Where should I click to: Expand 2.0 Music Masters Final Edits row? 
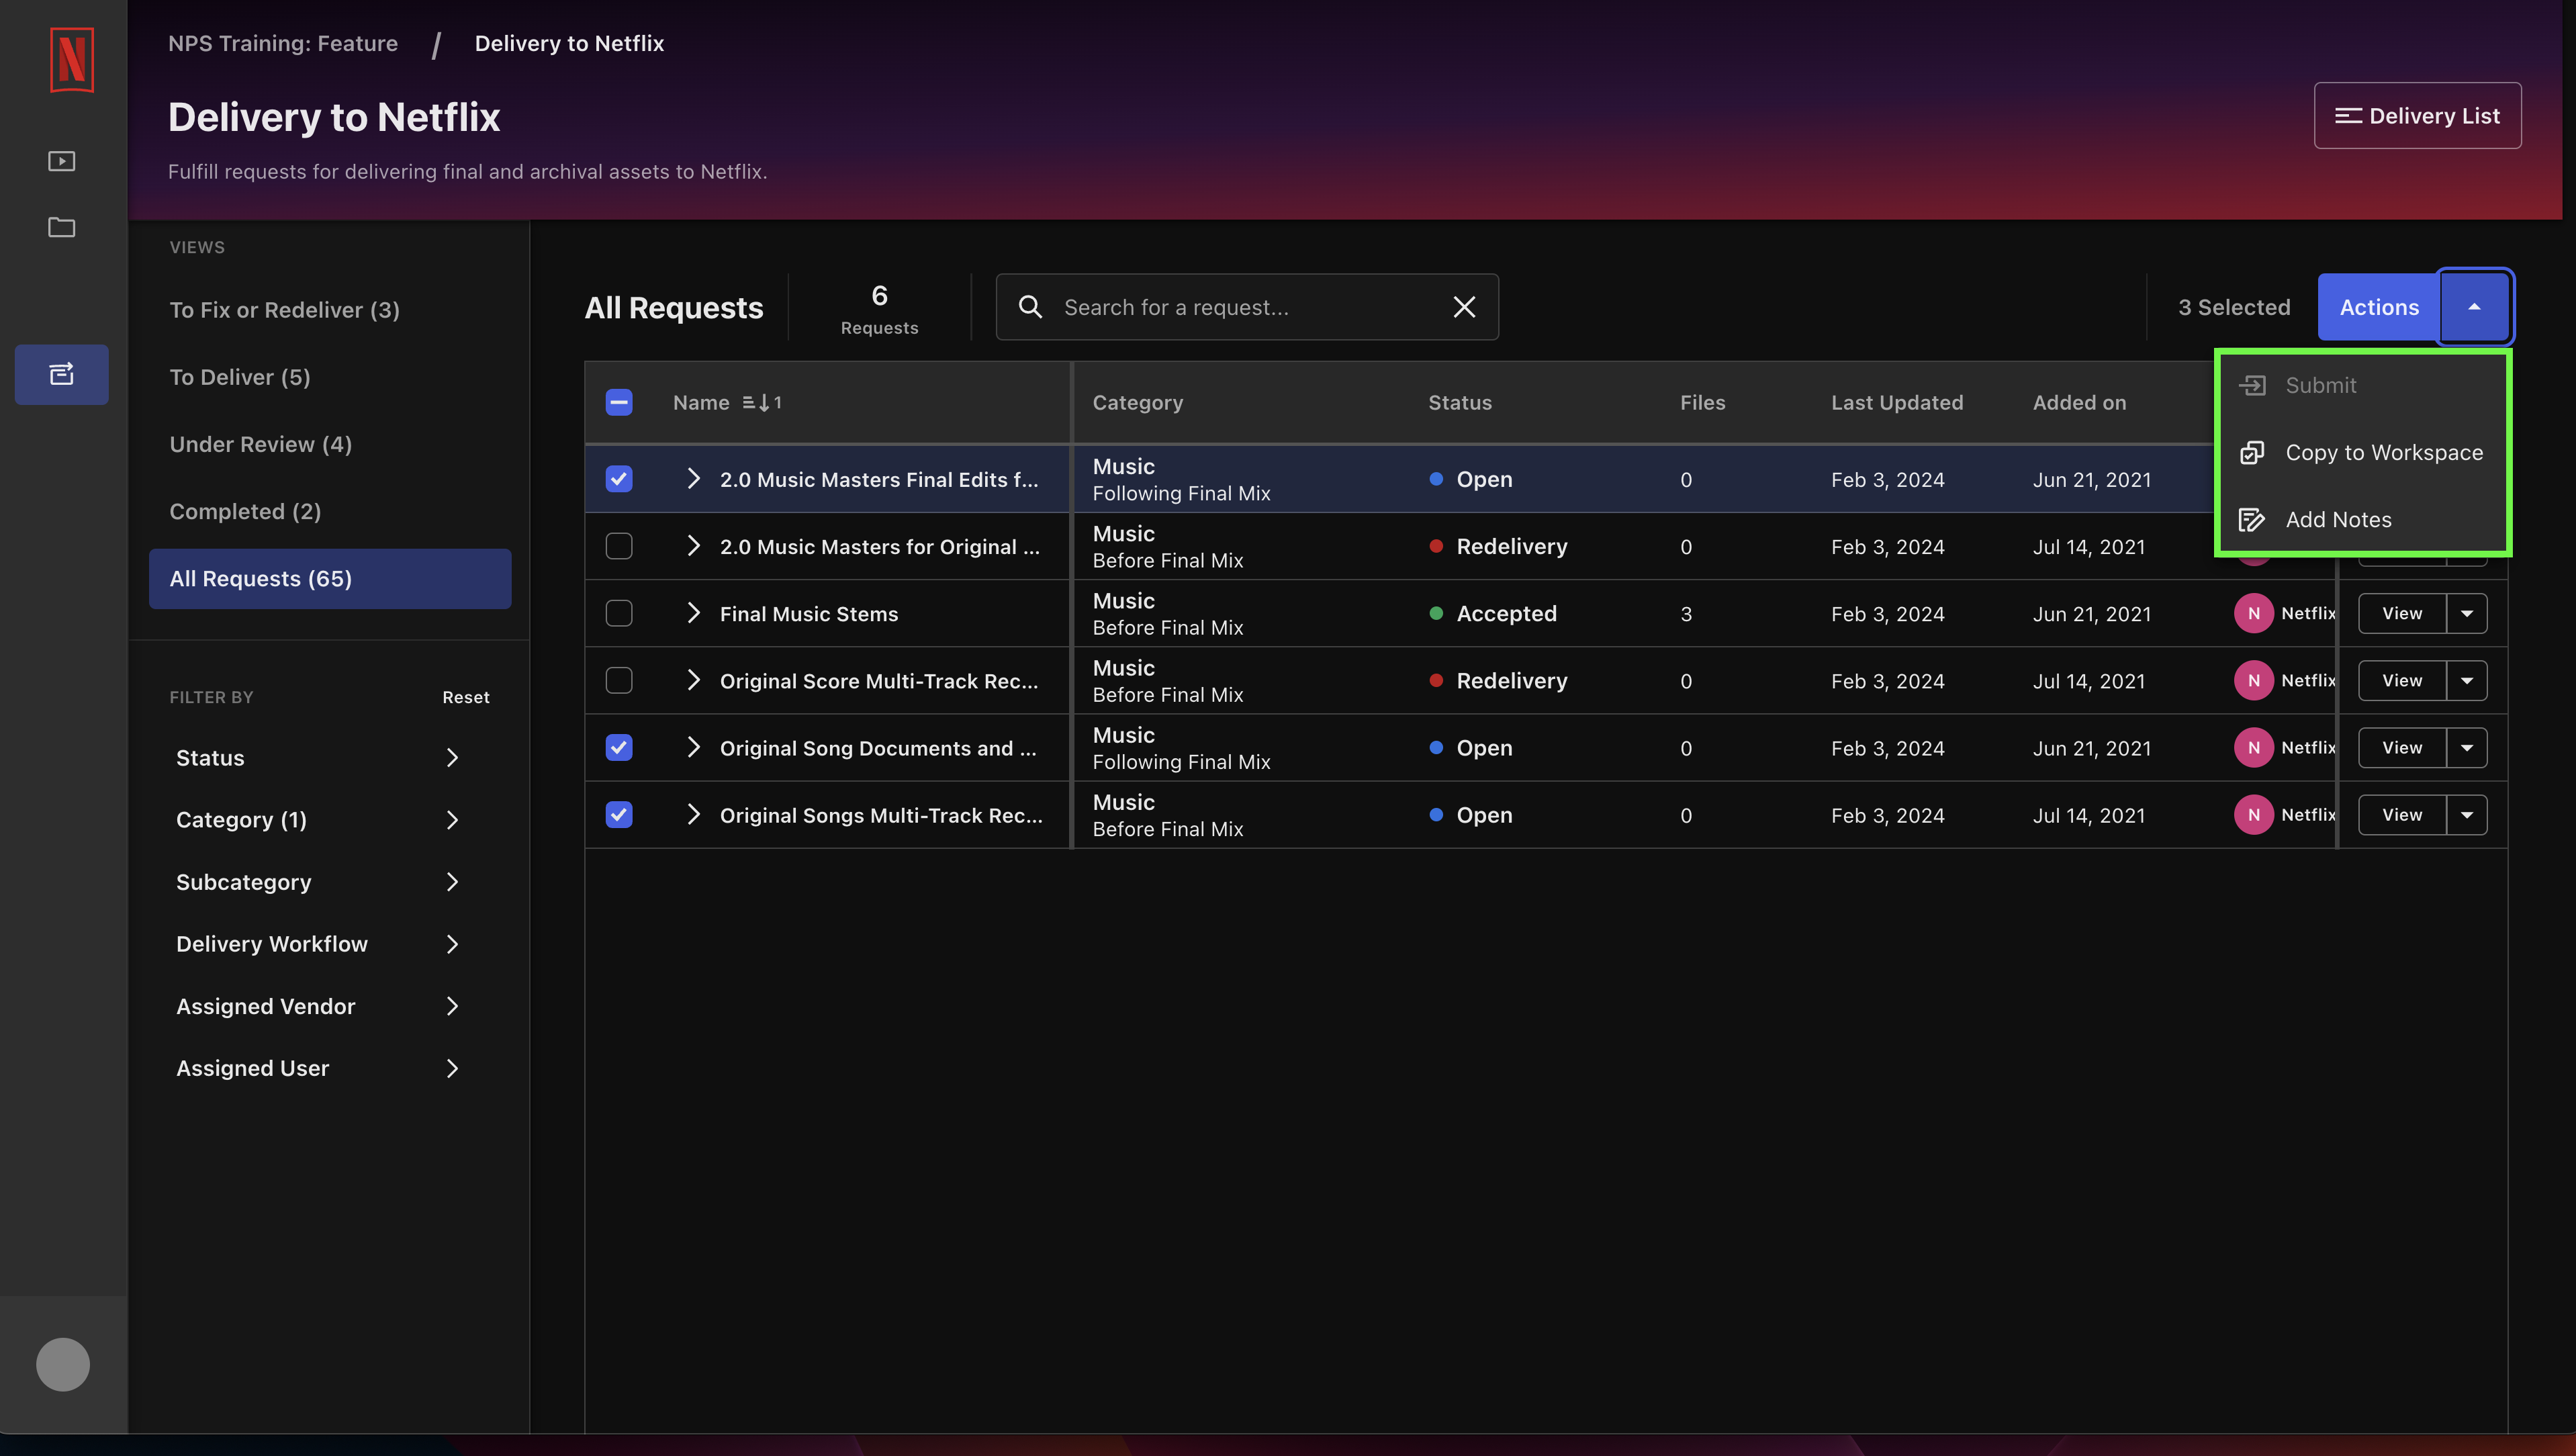click(693, 479)
